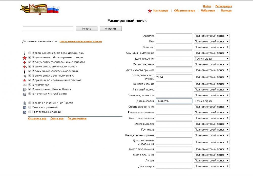Toggle В тексте печатных Книг Памяти checkbox
The width and height of the screenshot is (253, 176).
pyautogui.click(x=30, y=103)
